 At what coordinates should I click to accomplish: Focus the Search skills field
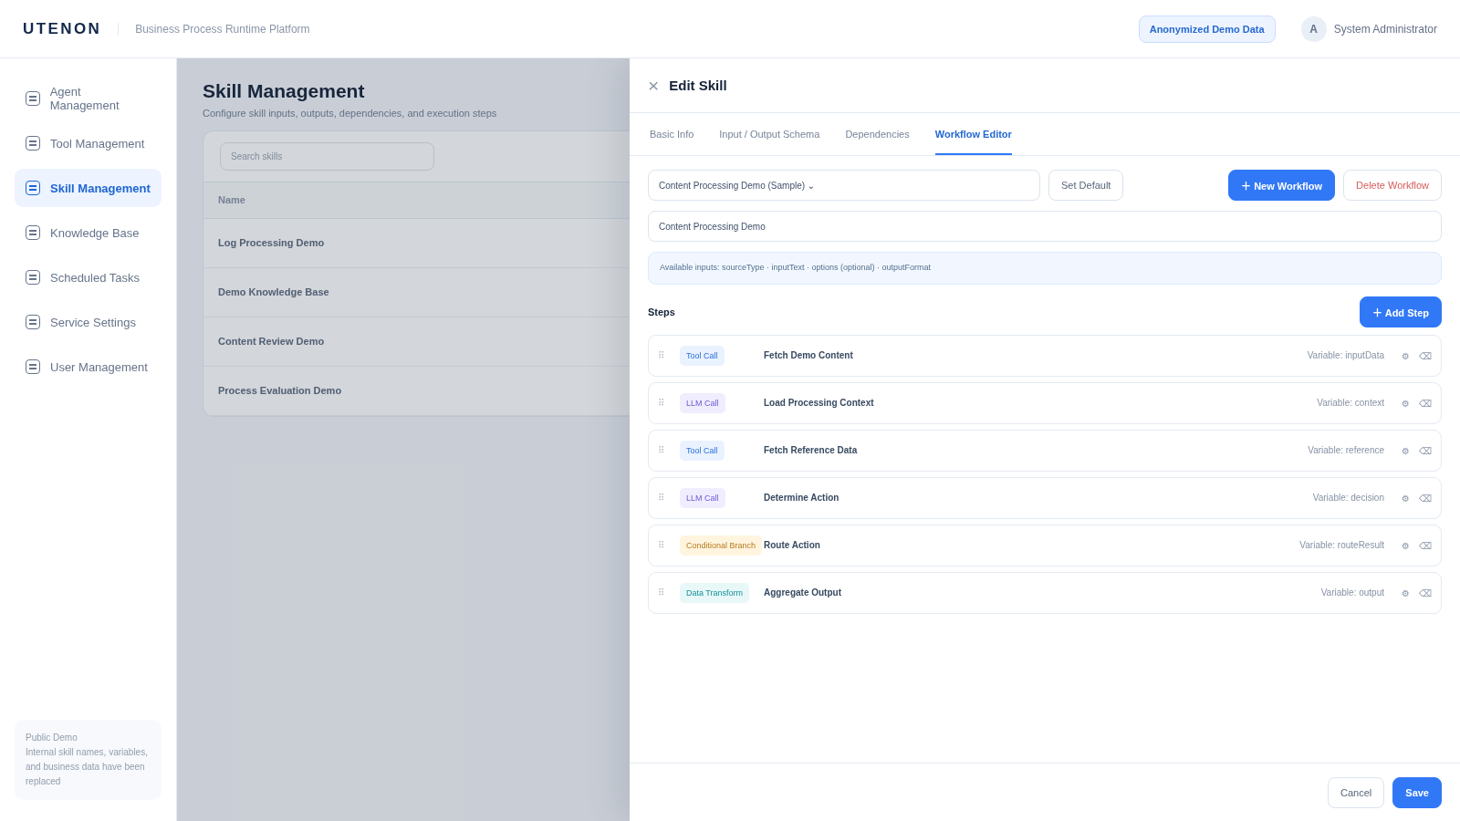pos(327,156)
